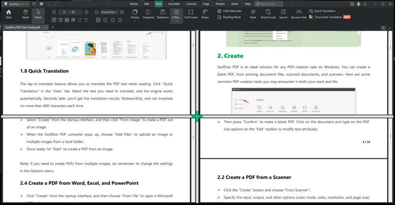The width and height of the screenshot is (395, 205).
Task: Open the Protect menu tab
Action: [x=220, y=4]
